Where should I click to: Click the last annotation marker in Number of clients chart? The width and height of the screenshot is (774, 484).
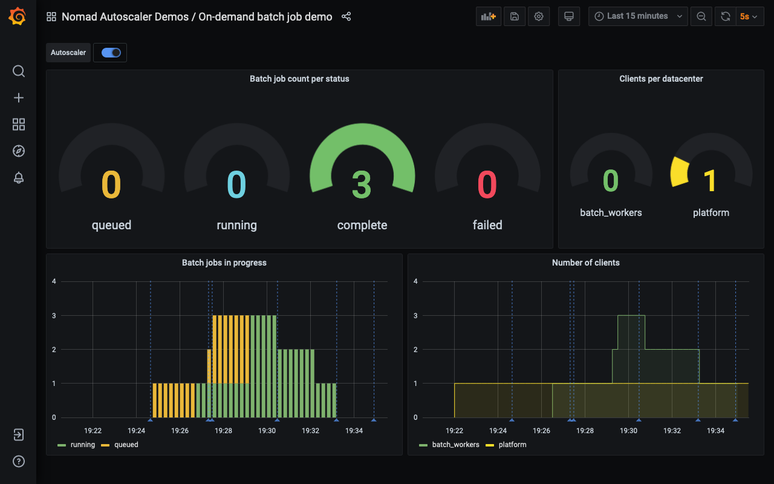[x=735, y=419]
